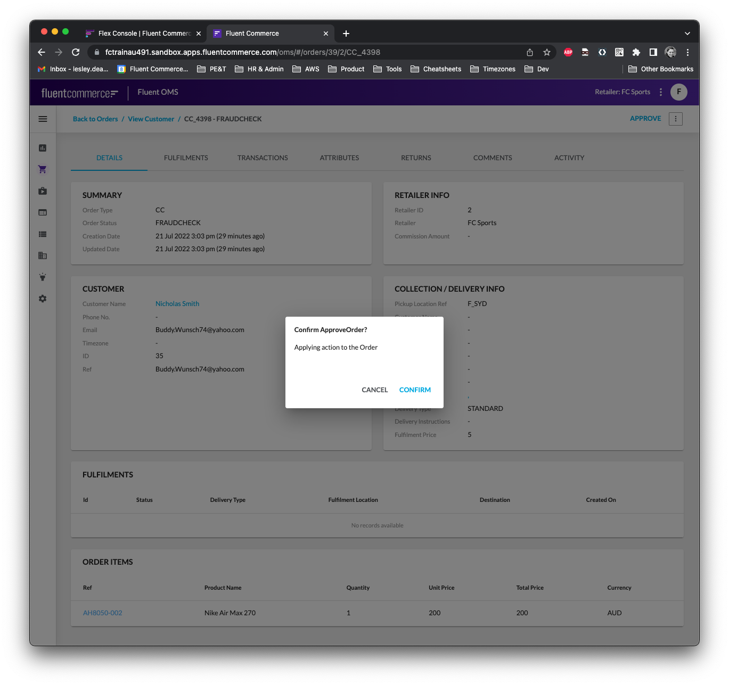Viewport: 729px width, 685px height.
Task: Open the Timezones bookmarks folder
Action: coord(493,69)
